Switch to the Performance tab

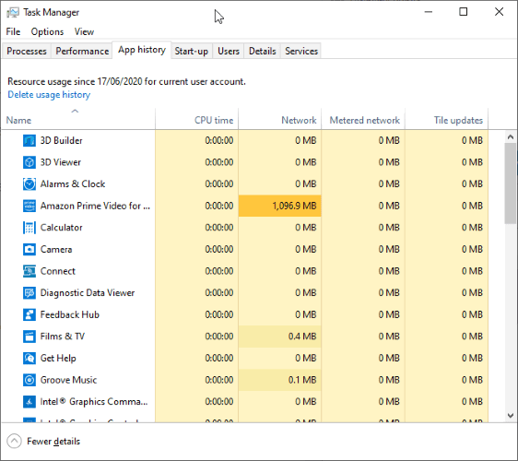click(x=82, y=52)
